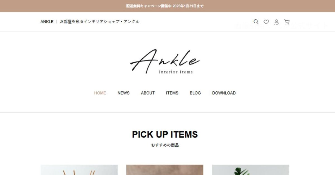
Task: Open the NEWS menu item
Action: pyautogui.click(x=123, y=93)
